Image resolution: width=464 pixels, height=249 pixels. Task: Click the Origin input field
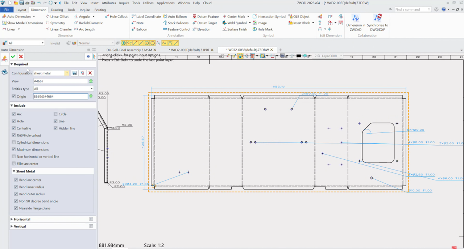coord(60,97)
